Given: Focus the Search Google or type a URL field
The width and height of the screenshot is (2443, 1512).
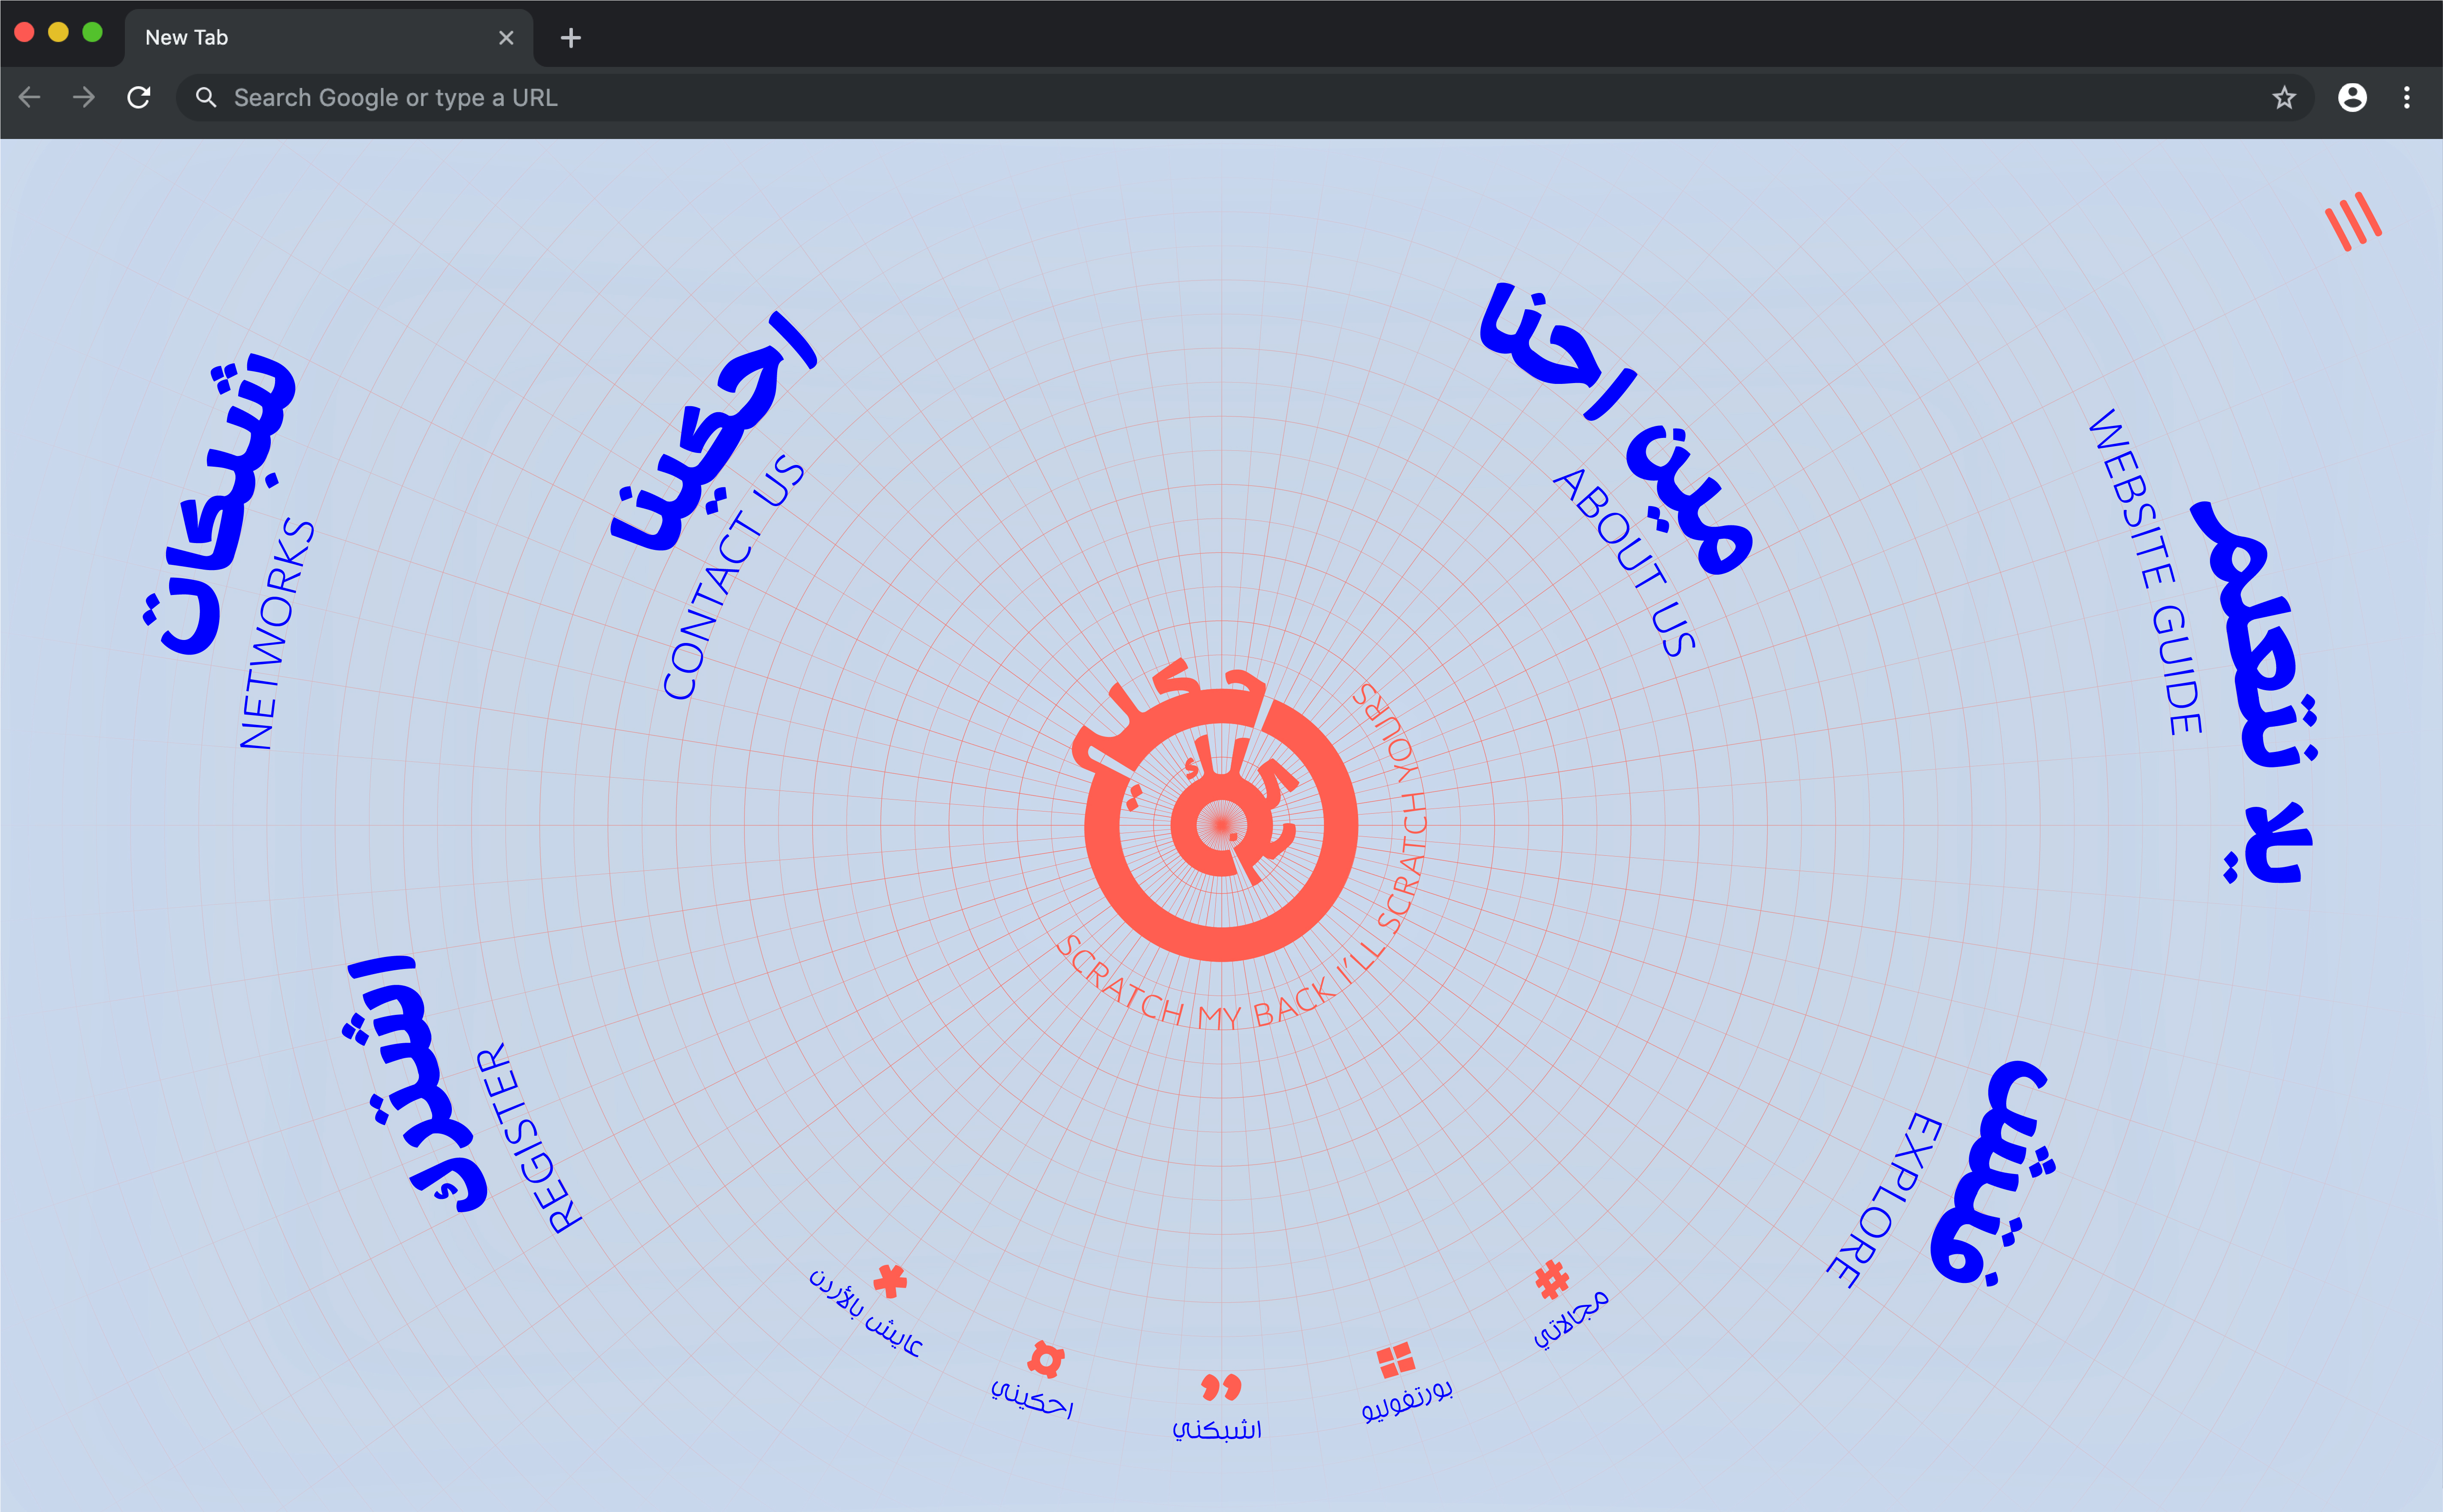Looking at the screenshot, I should [1245, 97].
